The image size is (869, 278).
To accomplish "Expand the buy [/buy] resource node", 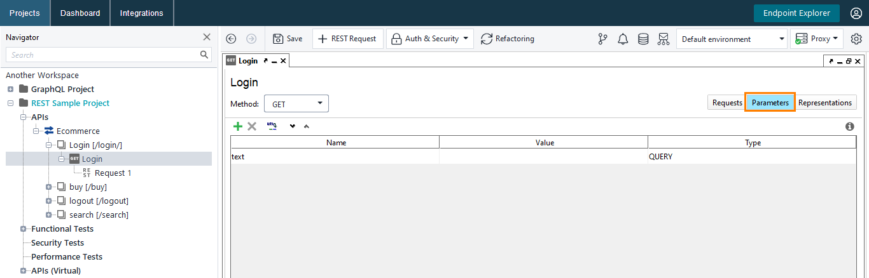I will (x=48, y=187).
